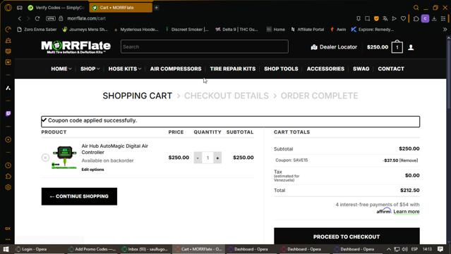Open the Affiliate Portal bookmark
The image size is (451, 254).
307,30
